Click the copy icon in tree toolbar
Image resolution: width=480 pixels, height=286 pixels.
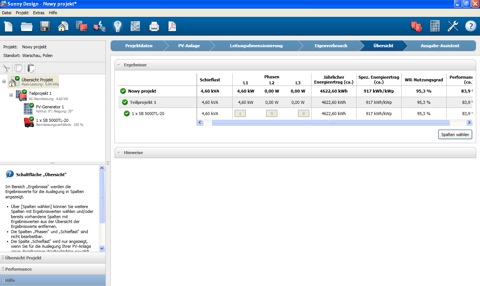18,68
